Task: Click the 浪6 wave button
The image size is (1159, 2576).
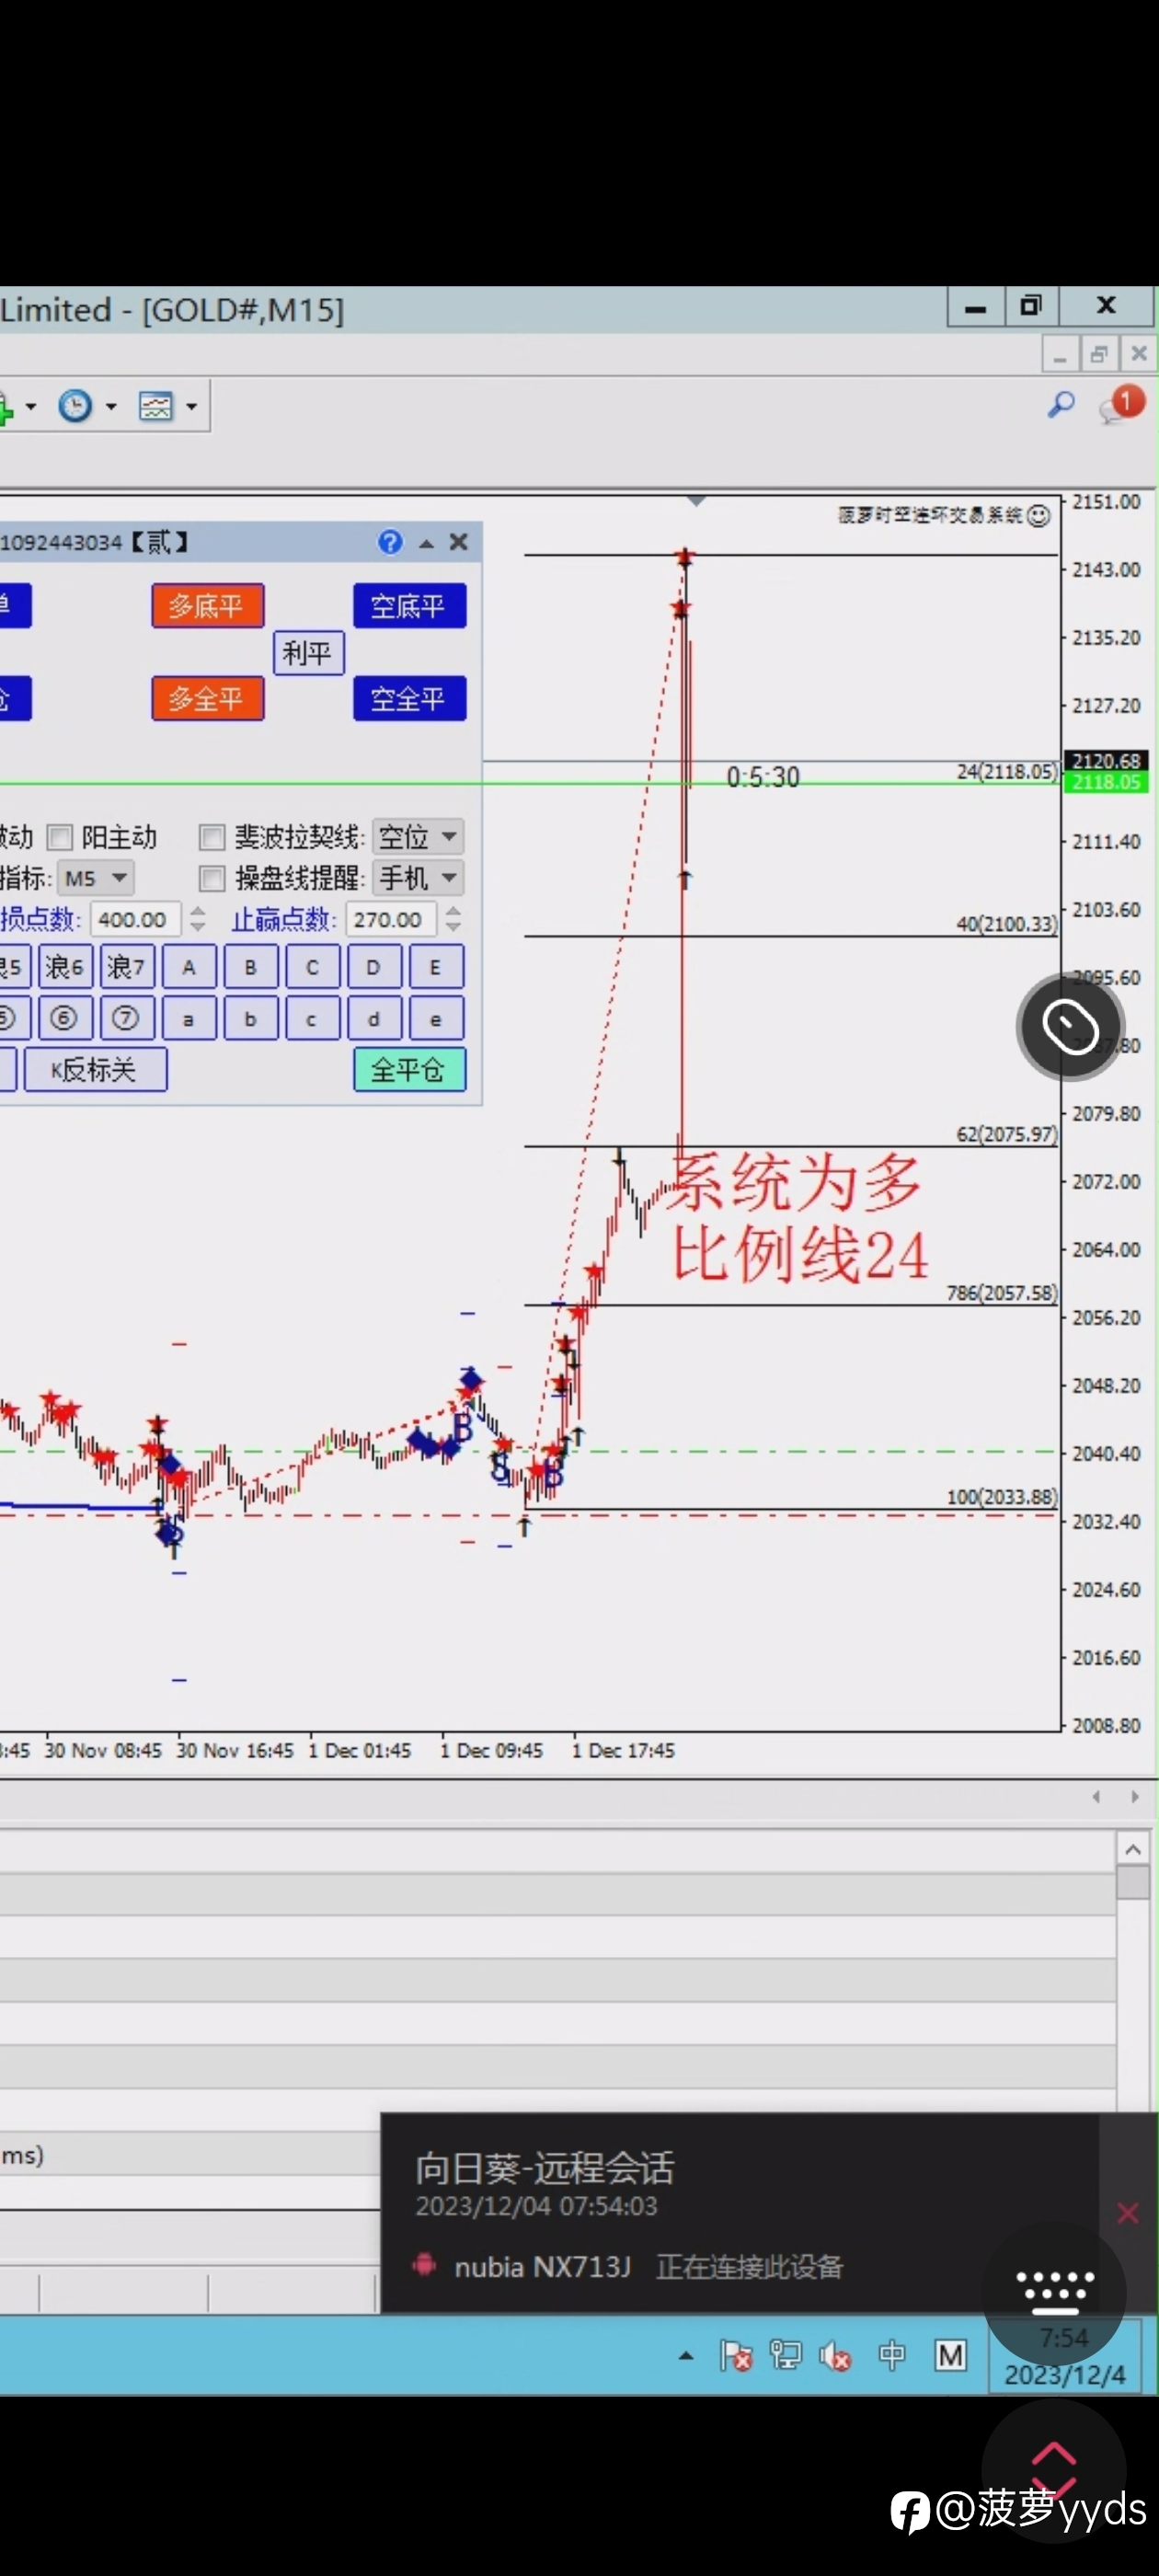Action: tap(65, 967)
